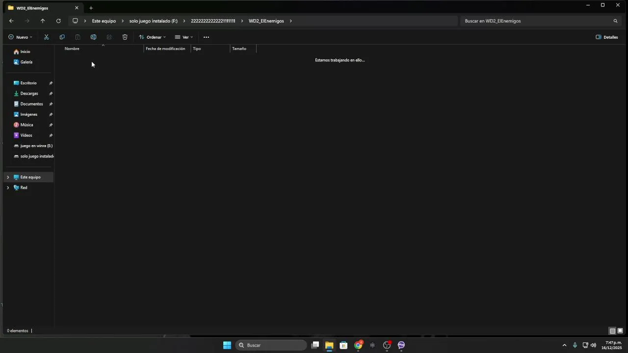Open Escritorio in navigation pane
628x353 pixels.
[x=29, y=83]
